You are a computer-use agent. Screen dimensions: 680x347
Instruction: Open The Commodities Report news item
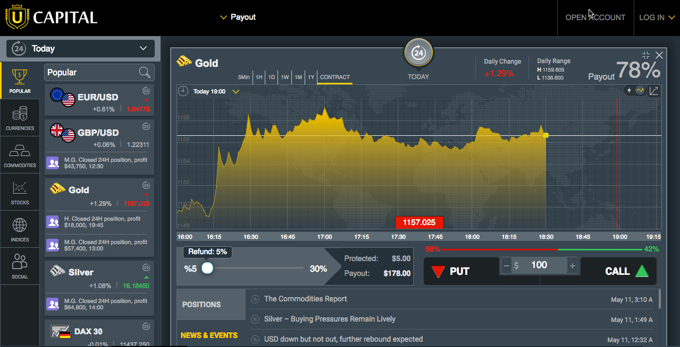point(305,299)
